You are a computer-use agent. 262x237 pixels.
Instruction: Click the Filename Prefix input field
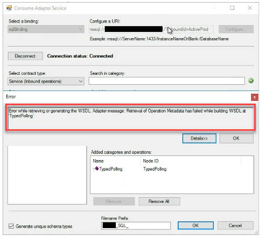[136, 225]
